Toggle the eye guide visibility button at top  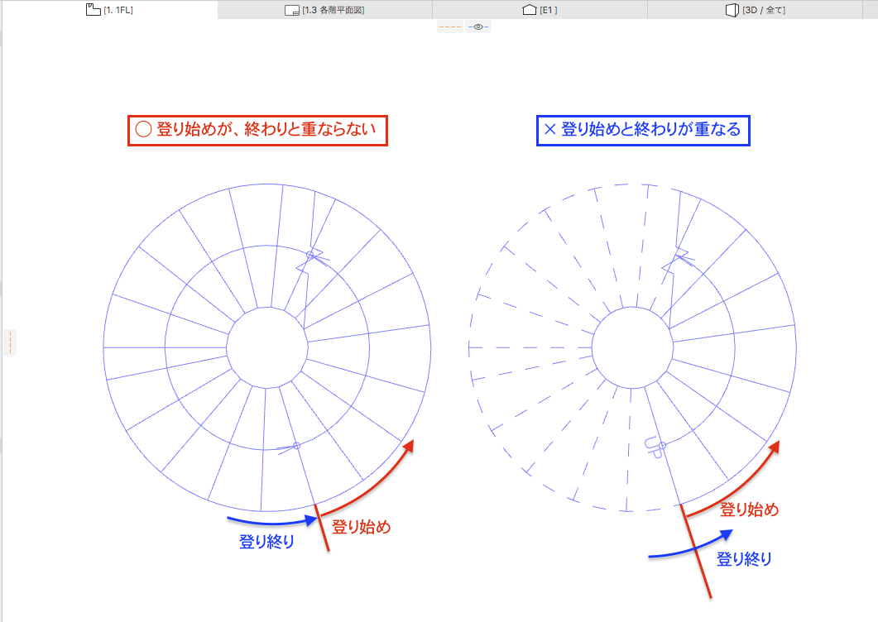(478, 26)
